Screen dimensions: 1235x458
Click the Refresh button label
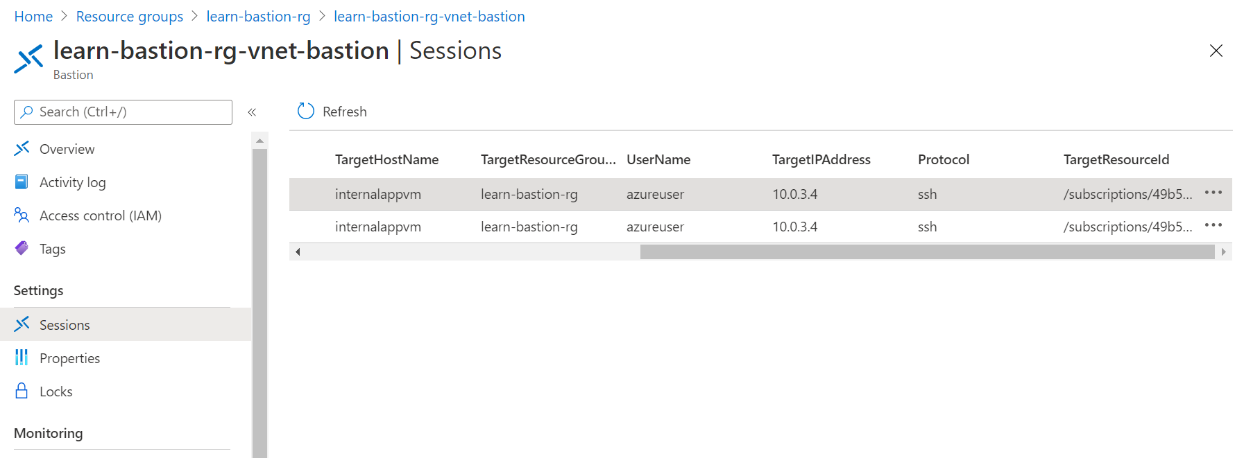pyautogui.click(x=345, y=112)
